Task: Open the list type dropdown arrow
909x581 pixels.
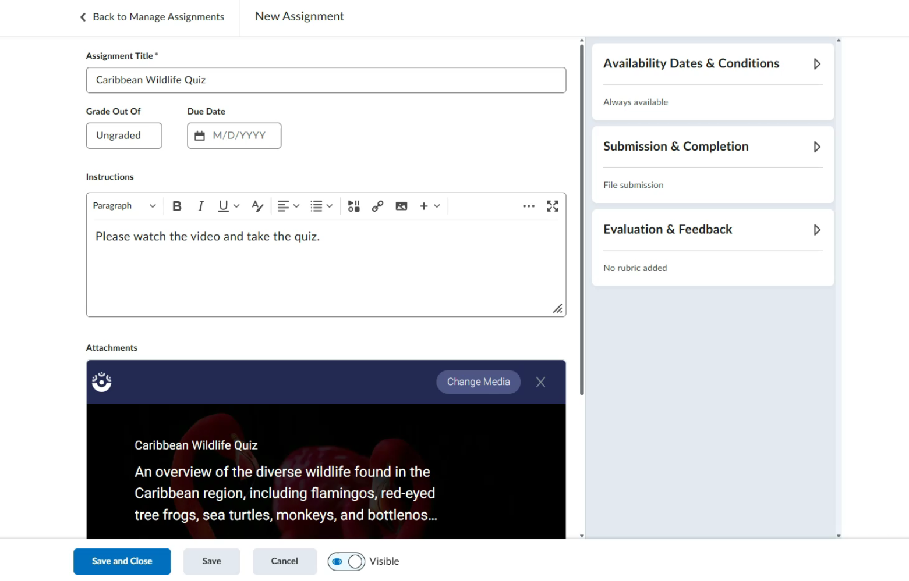Action: click(330, 206)
